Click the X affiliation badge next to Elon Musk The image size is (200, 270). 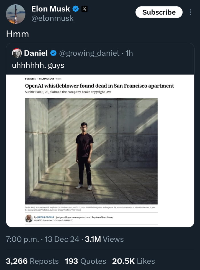tap(84, 9)
